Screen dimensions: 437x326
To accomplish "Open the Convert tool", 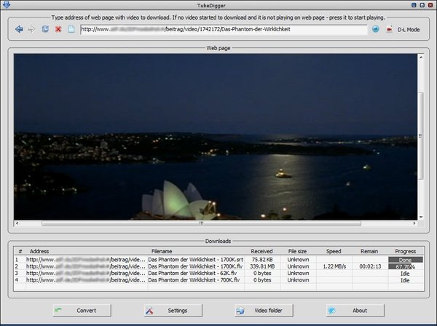I will click(82, 310).
